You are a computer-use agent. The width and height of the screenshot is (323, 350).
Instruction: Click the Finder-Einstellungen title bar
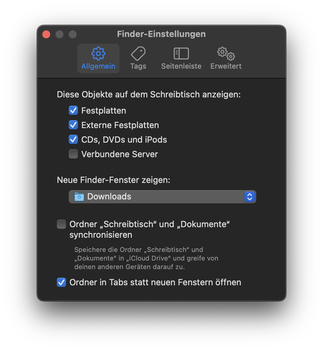[161, 34]
